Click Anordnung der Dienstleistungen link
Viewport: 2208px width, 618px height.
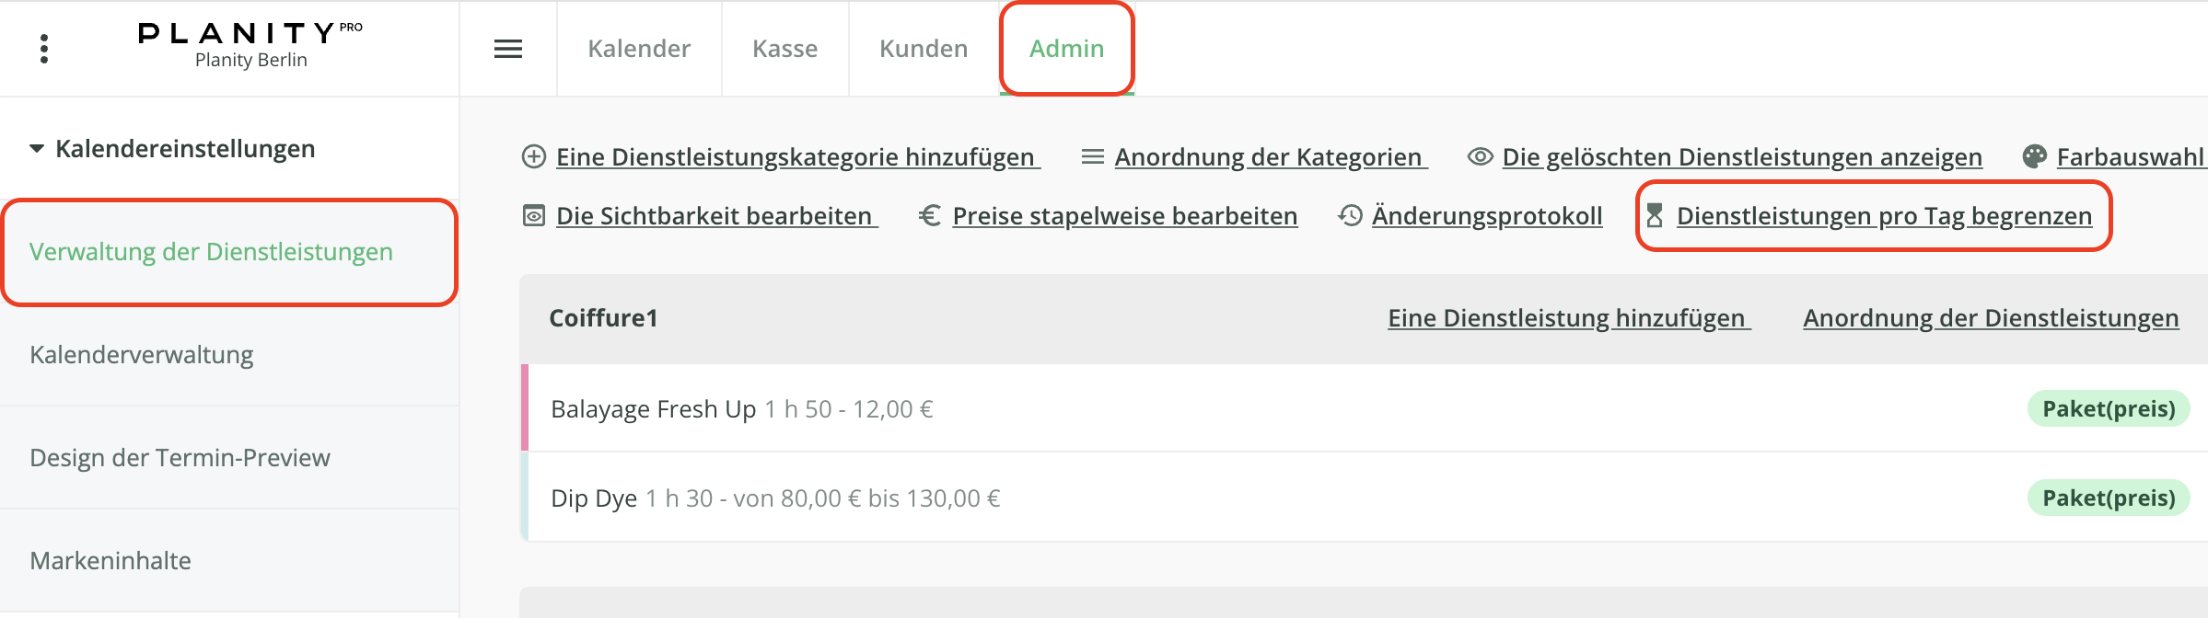pyautogui.click(x=1991, y=318)
